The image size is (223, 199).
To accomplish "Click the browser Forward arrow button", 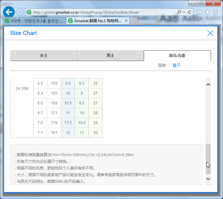I will click(x=20, y=12).
